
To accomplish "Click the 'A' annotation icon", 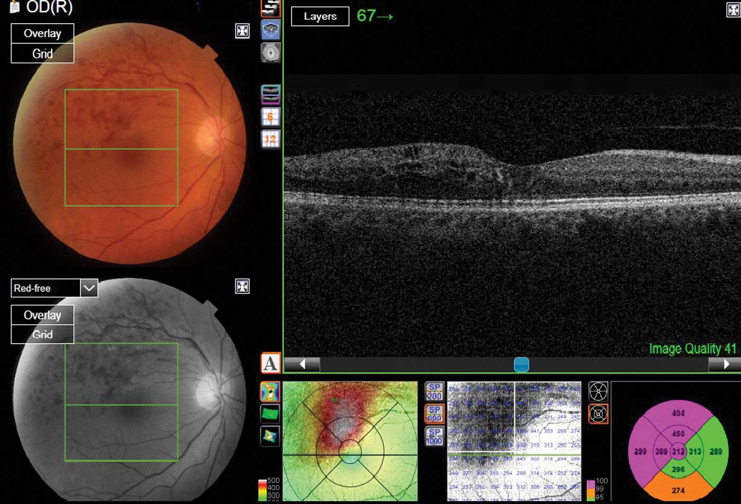I will pyautogui.click(x=270, y=363).
